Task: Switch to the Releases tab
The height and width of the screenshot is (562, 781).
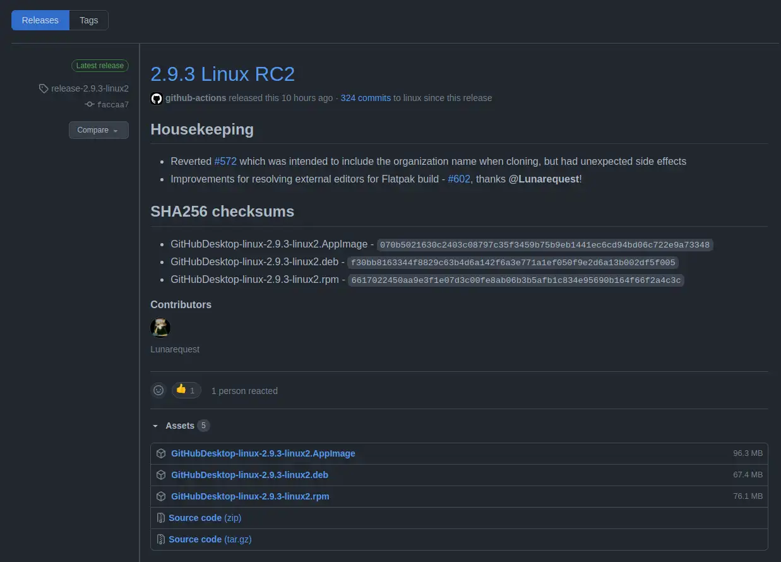Action: click(40, 20)
